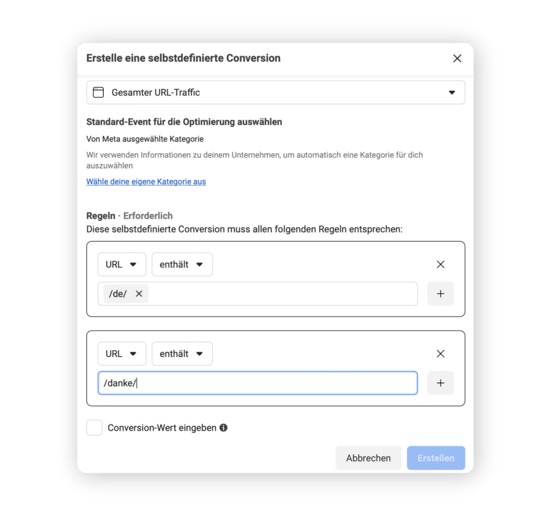Click the Abbrechen button

[368, 458]
